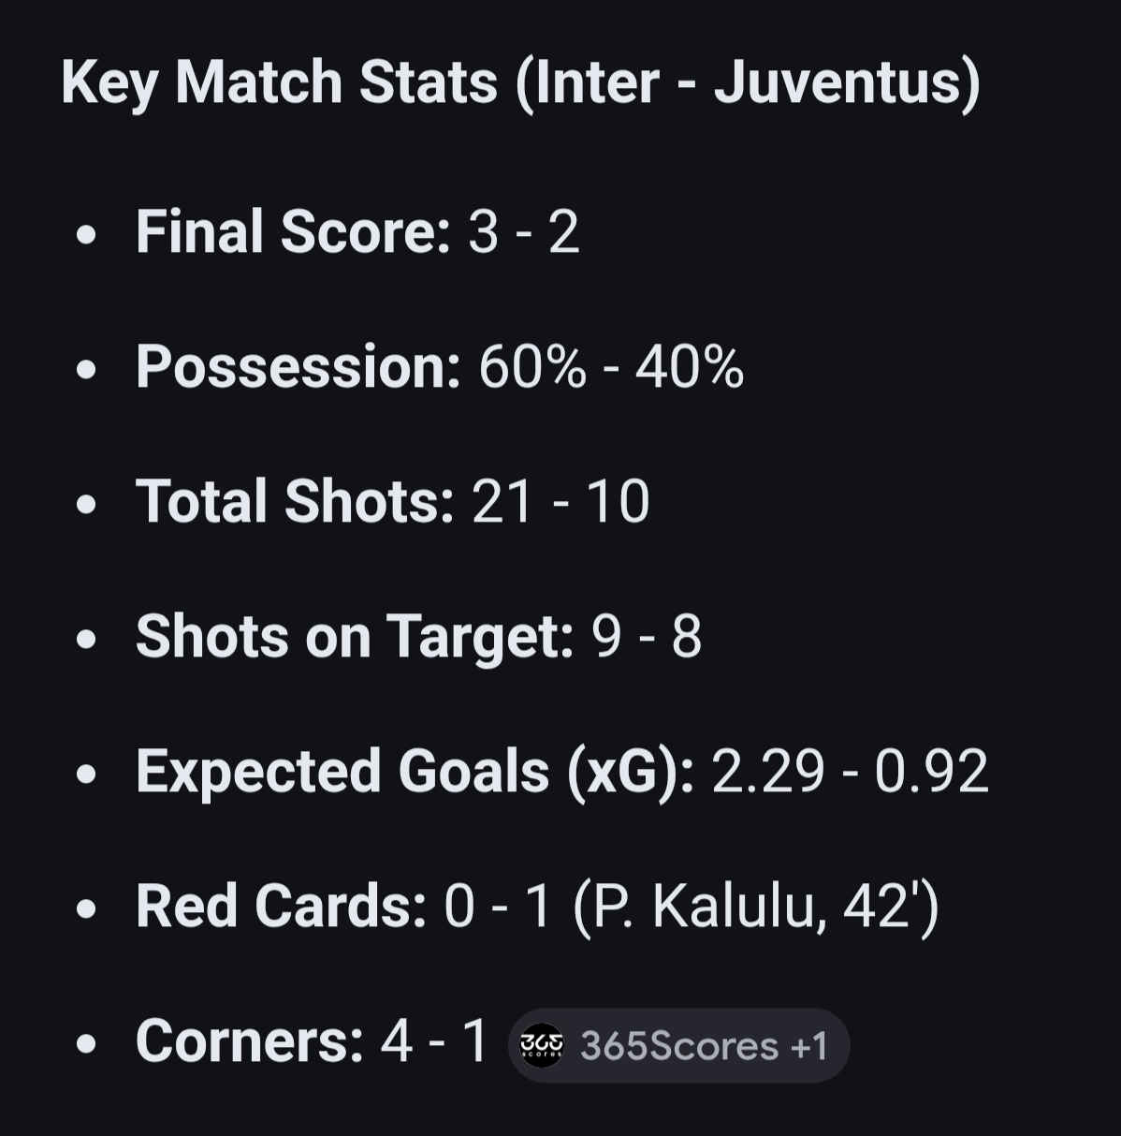This screenshot has width=1121, height=1136.
Task: Click the Shots on Target label
Action: click(x=355, y=637)
